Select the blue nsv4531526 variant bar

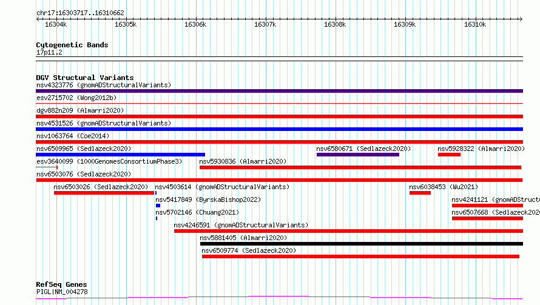pos(279,129)
